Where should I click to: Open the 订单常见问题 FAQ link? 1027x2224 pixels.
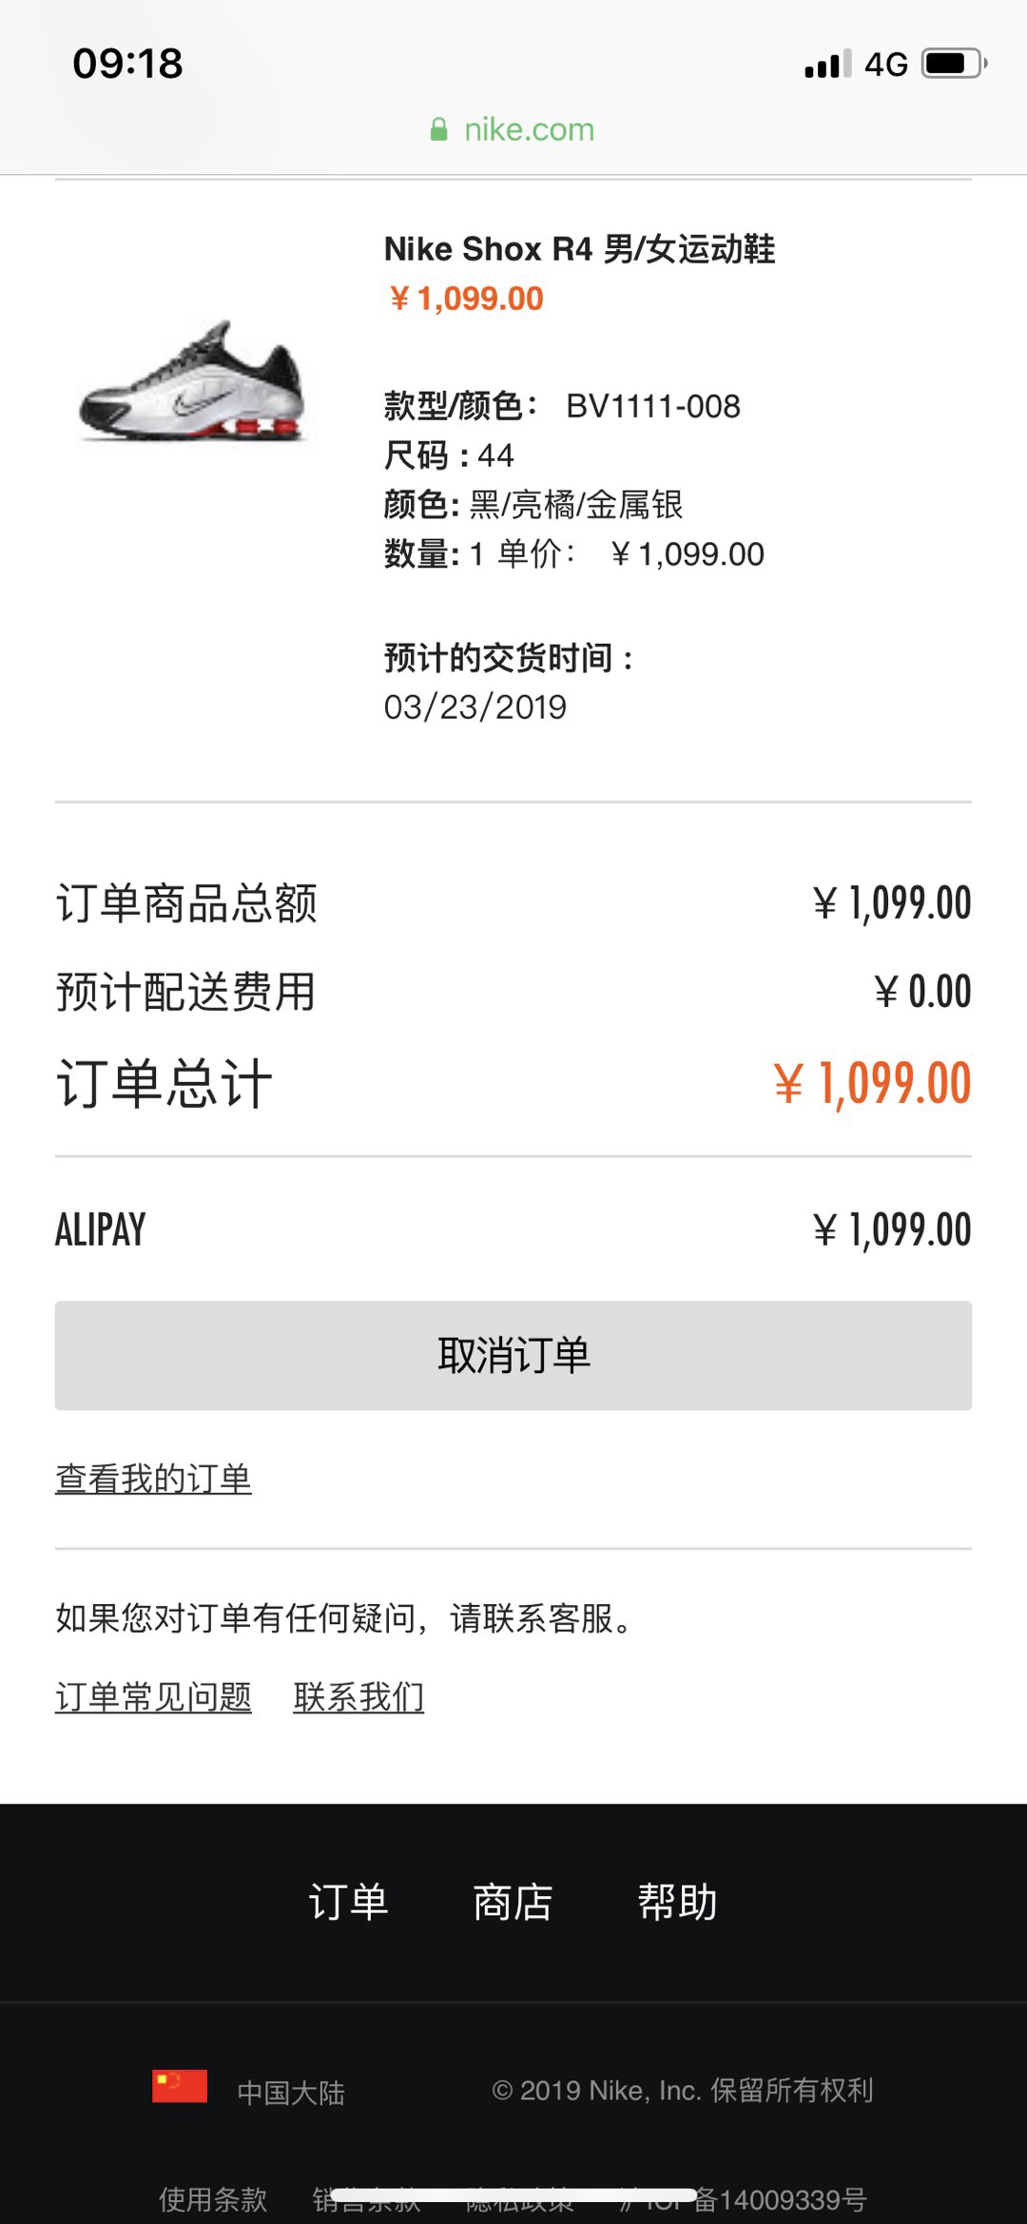coord(153,1696)
